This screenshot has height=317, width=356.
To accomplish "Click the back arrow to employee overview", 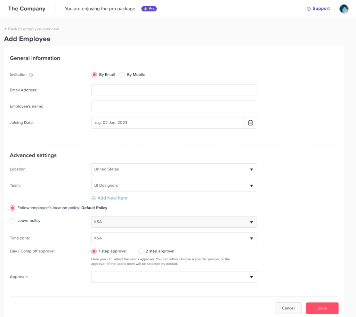I will 6,29.
